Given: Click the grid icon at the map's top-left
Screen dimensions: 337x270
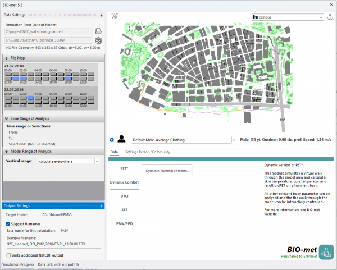Looking at the screenshot, I should click(x=115, y=16).
